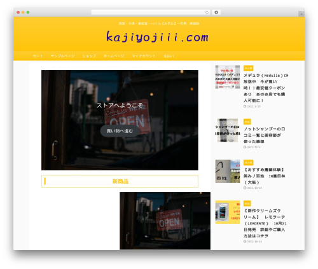Image resolution: width=318 pixels, height=269 pixels.
Task: Choose 支払い in the navigation menu
Action: tap(169, 56)
